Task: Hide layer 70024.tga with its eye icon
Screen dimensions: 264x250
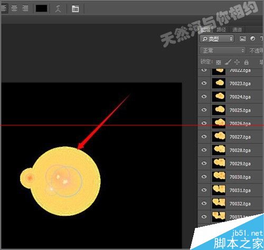Action: (x=204, y=96)
